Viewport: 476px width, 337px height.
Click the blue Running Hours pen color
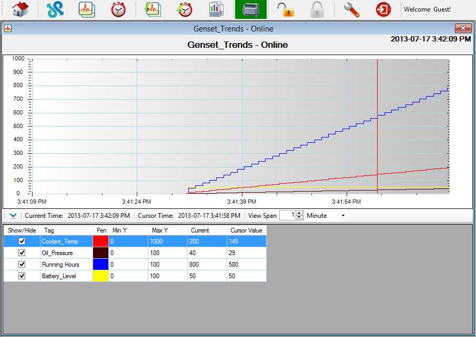point(100,265)
